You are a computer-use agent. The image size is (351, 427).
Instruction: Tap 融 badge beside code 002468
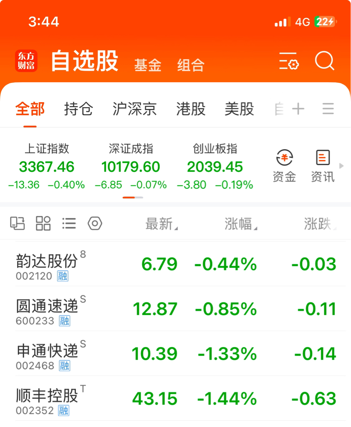(65, 366)
